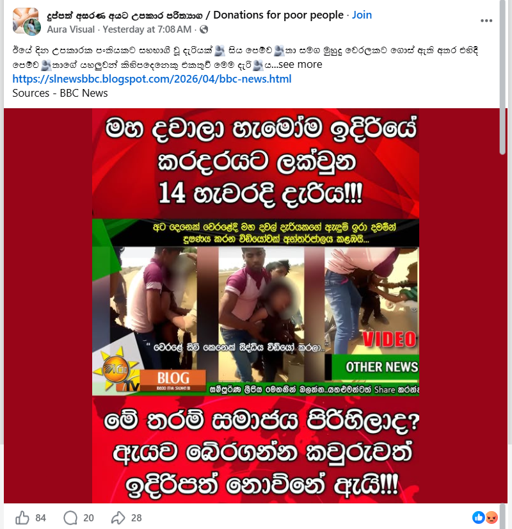Open the blue Like reaction emoji
The height and width of the screenshot is (529, 512).
478,517
